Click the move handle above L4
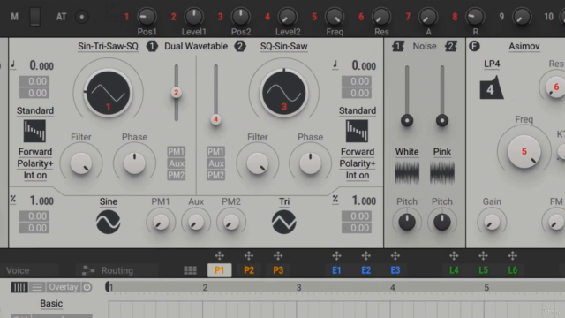This screenshot has width=565, height=318. (x=454, y=256)
